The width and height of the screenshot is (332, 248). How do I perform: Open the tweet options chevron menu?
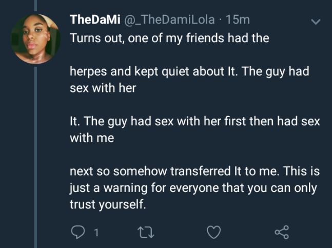coord(315,22)
